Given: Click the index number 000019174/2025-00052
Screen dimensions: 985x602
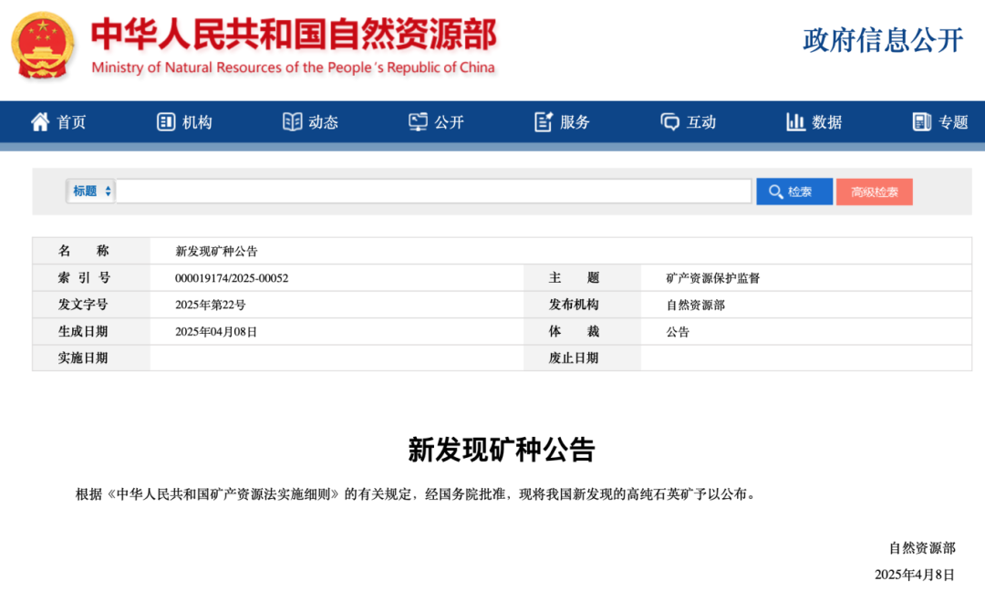Looking at the screenshot, I should coord(232,278).
